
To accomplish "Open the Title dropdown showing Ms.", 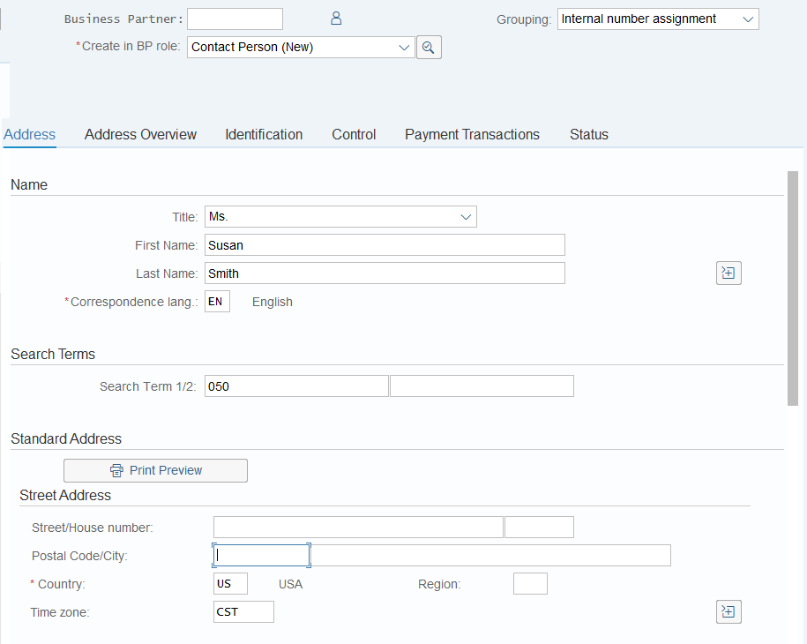I will (x=340, y=217).
